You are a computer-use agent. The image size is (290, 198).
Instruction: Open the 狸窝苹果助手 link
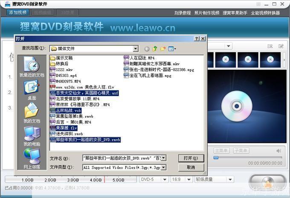pos(235,13)
